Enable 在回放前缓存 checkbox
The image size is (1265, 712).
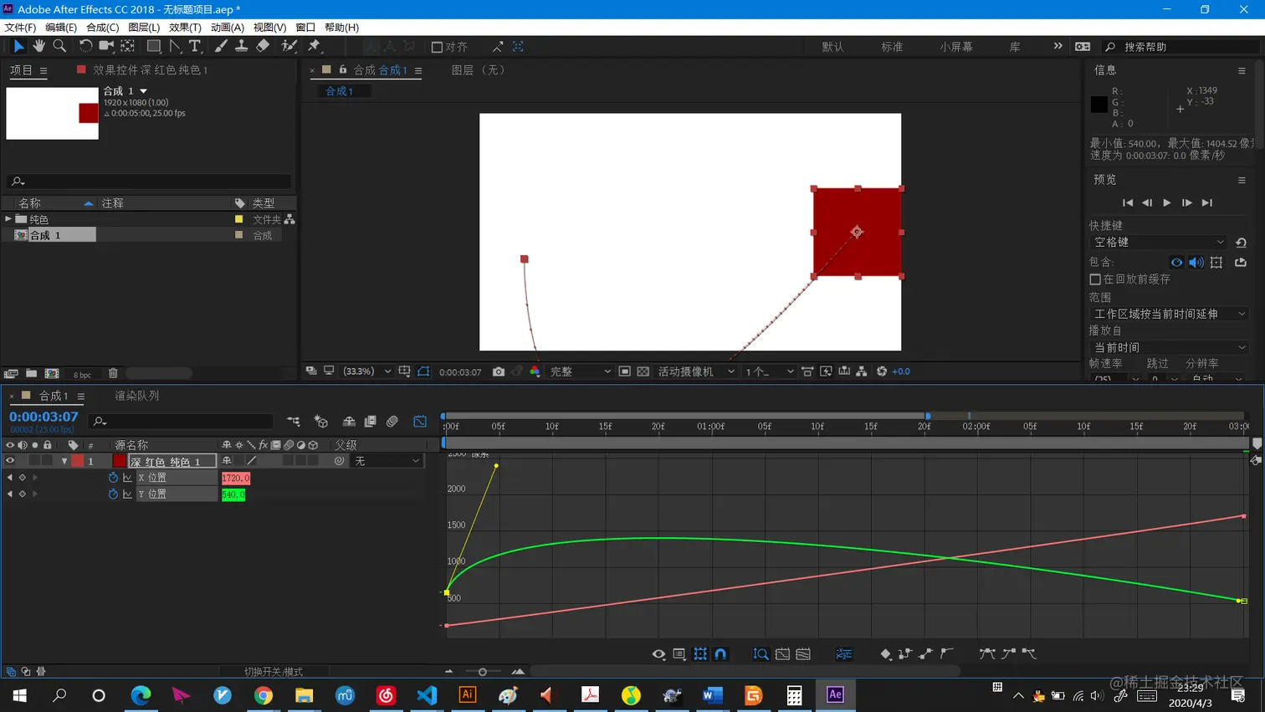point(1095,279)
